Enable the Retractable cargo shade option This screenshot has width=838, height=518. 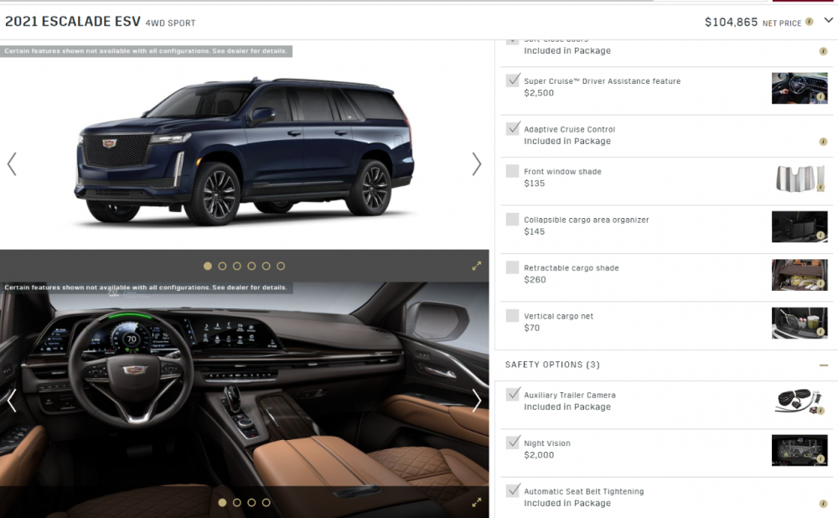513,267
